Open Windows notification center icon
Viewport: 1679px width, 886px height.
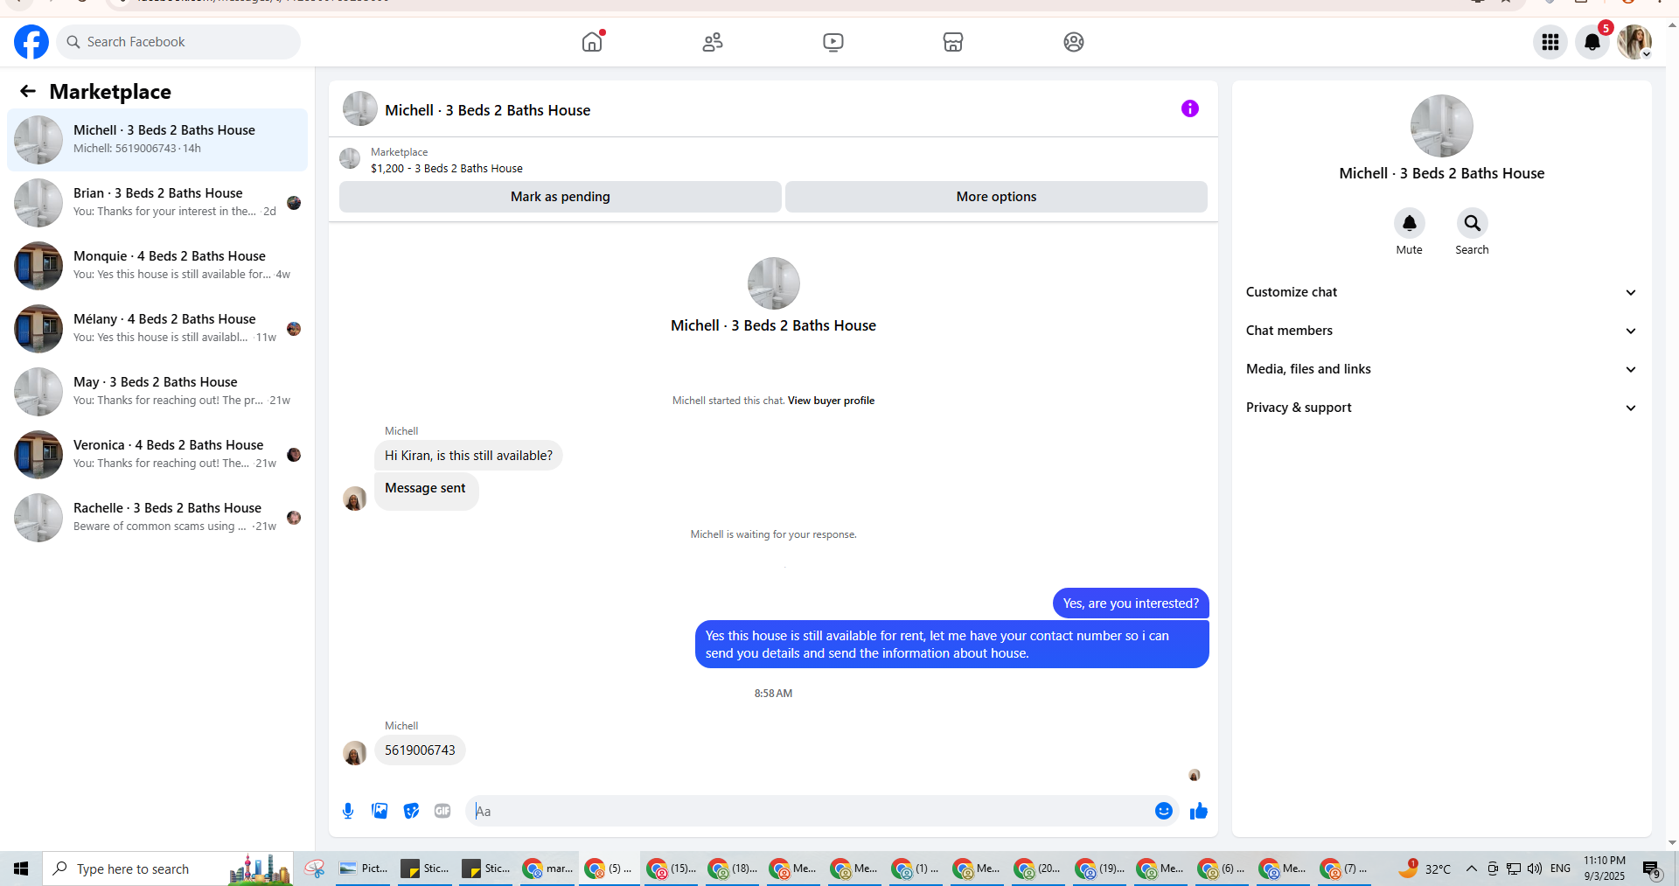point(1652,869)
